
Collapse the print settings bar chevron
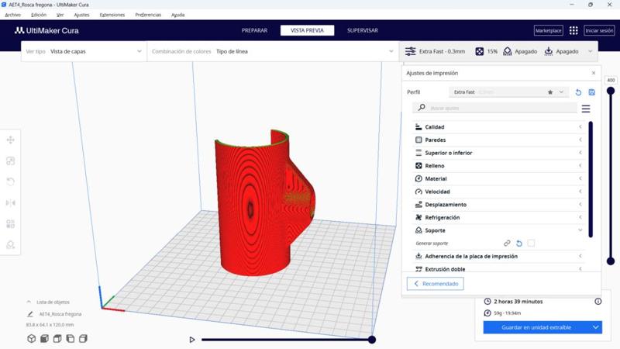(x=591, y=51)
